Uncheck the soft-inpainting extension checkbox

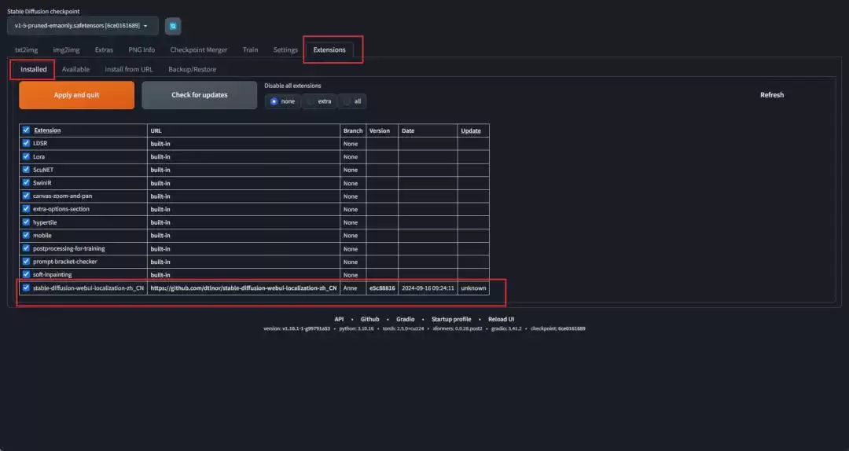26,275
